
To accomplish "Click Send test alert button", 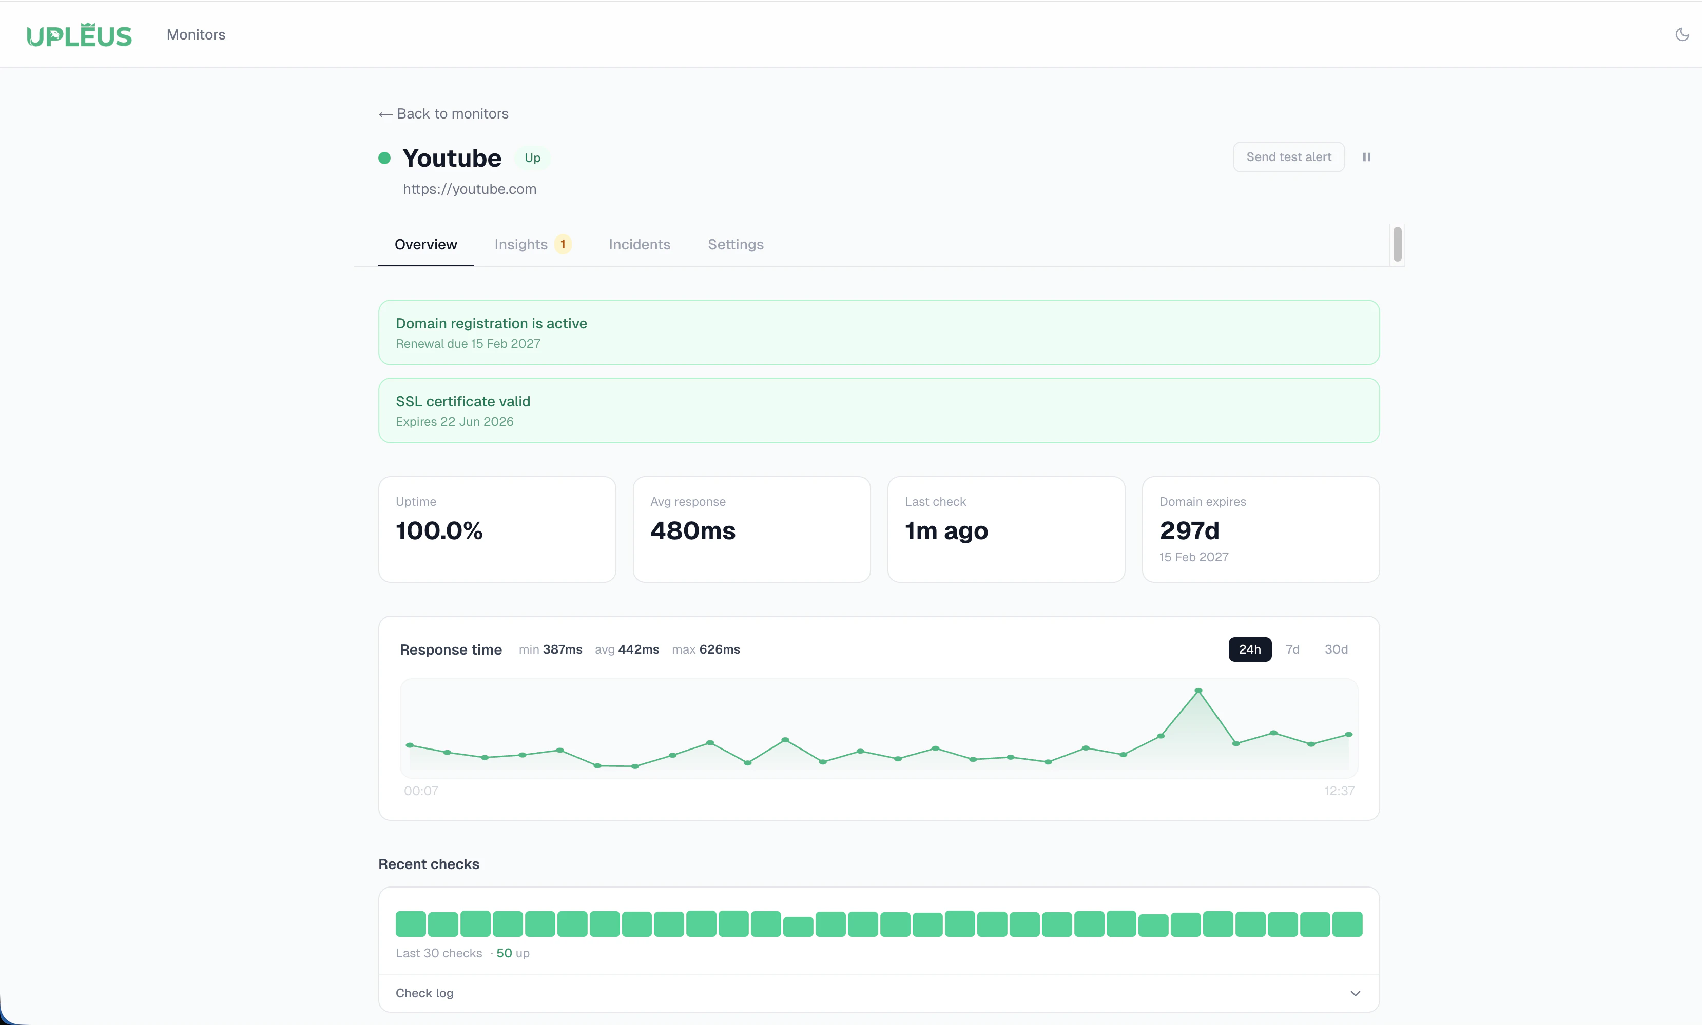I will click(1288, 157).
